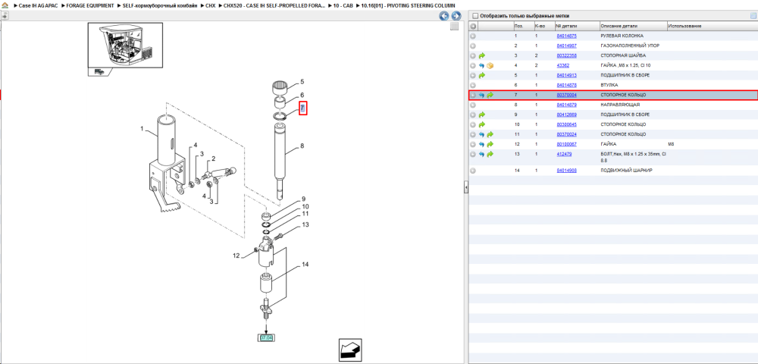
Task: Open 'SELF-кормоуборочный комбайн' breadcrumb
Action: pos(159,5)
